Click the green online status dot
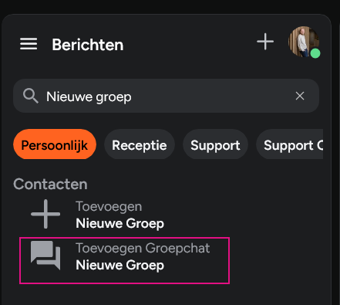Image resolution: width=340 pixels, height=305 pixels. pos(315,53)
